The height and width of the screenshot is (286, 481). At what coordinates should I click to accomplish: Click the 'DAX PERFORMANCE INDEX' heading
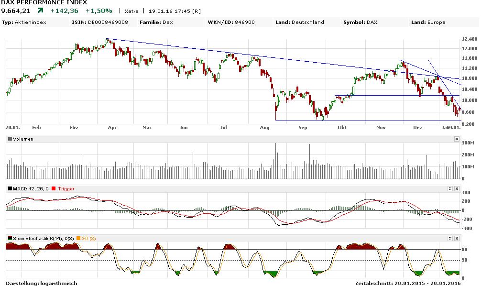pos(44,2)
